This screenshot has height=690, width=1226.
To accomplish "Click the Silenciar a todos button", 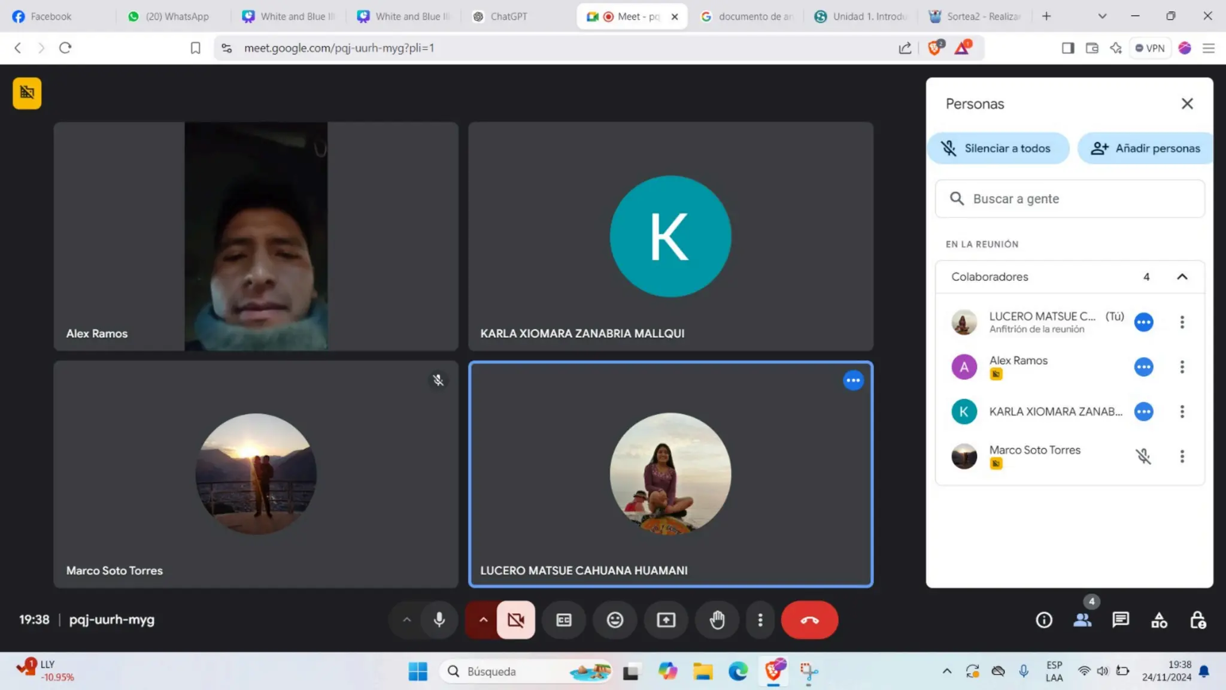I will point(998,148).
